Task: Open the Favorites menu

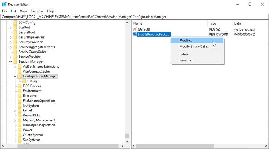Action: [x=37, y=11]
